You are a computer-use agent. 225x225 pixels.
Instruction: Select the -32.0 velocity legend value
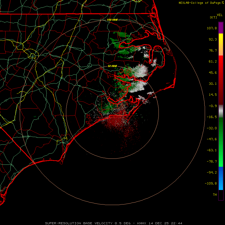212,128
